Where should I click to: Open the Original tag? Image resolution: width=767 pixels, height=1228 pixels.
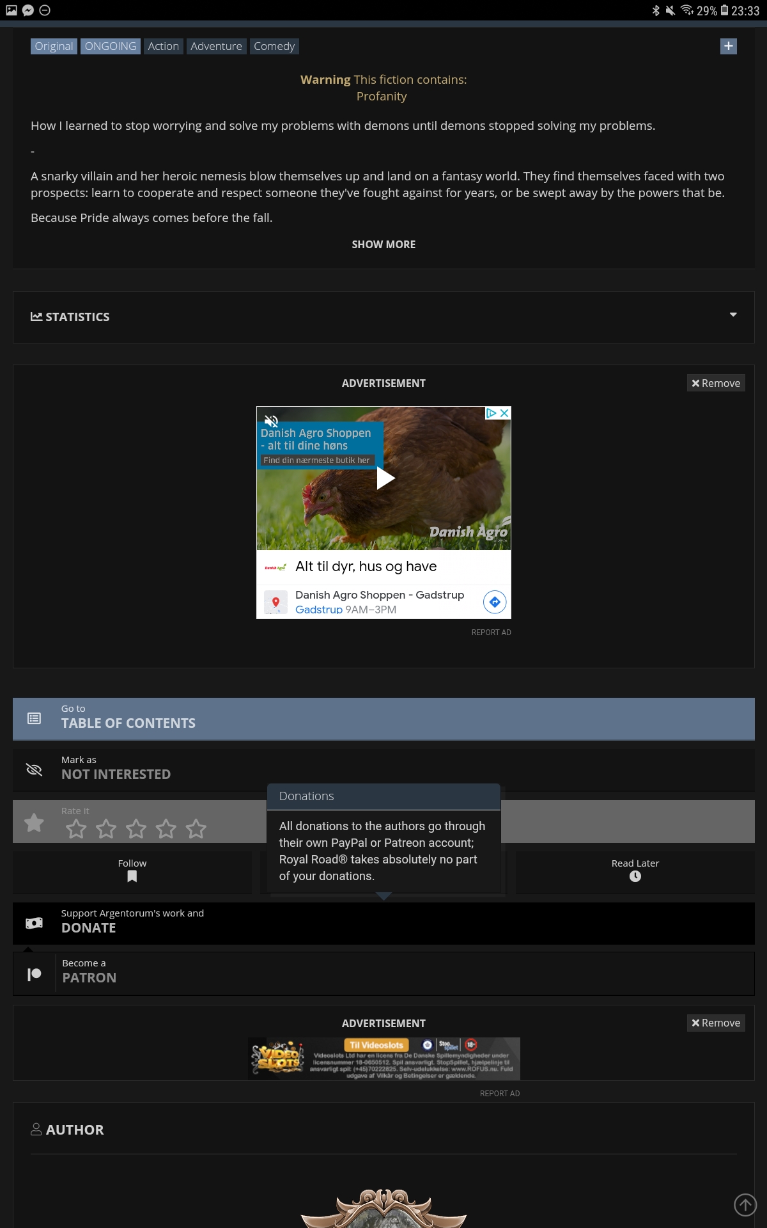point(54,46)
